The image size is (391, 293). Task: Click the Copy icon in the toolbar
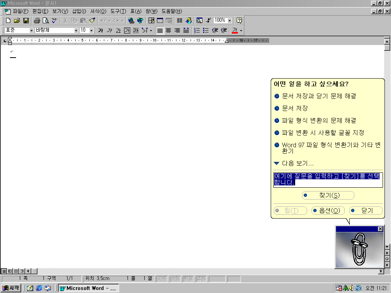pos(74,21)
